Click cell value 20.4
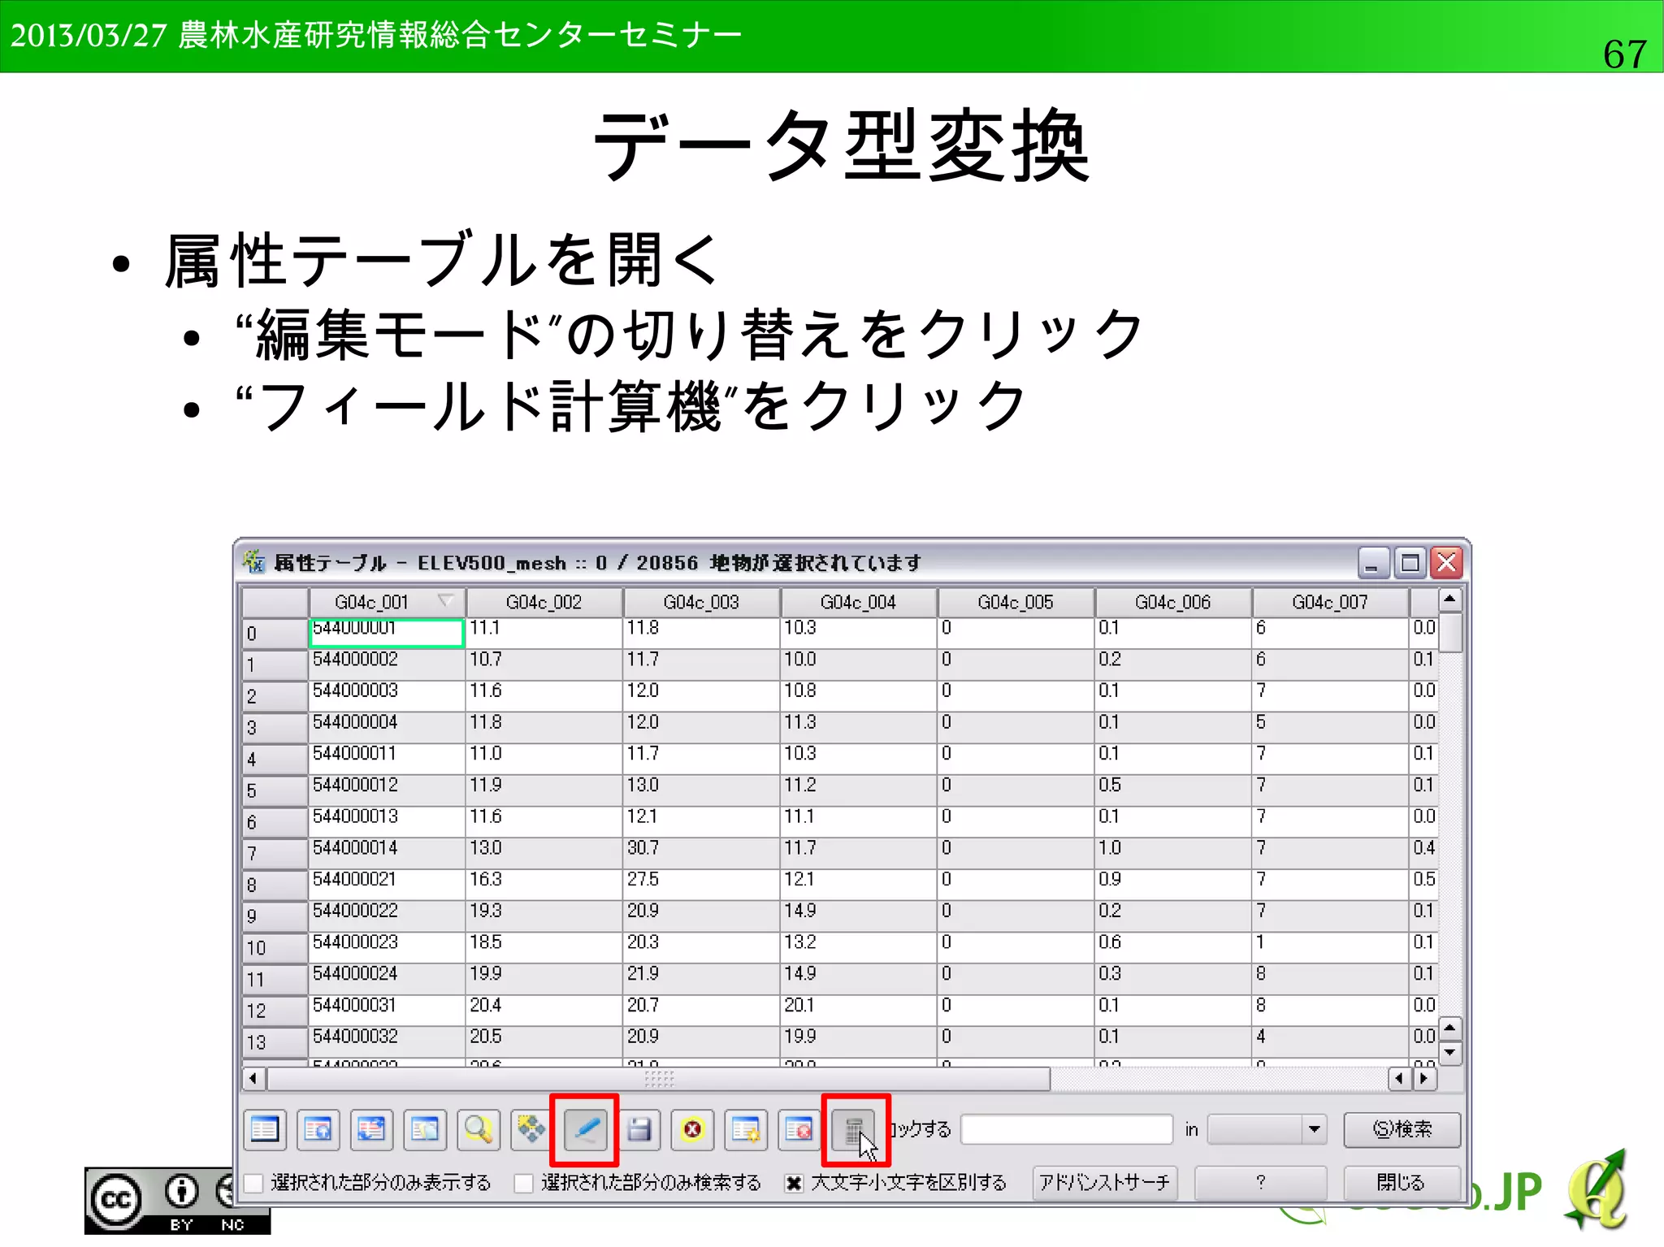Image resolution: width=1664 pixels, height=1247 pixels. (x=544, y=1010)
